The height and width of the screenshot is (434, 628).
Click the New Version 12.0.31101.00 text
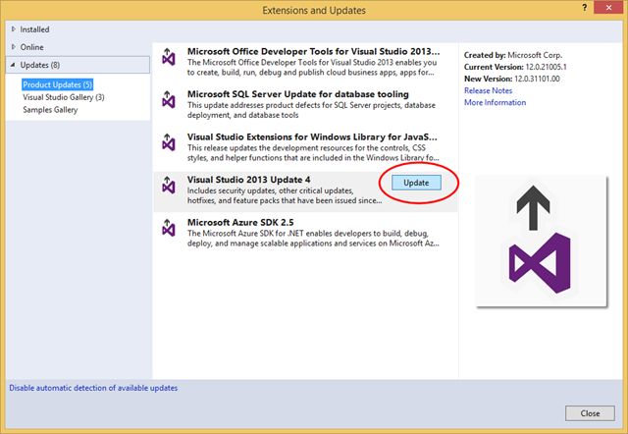[512, 79]
